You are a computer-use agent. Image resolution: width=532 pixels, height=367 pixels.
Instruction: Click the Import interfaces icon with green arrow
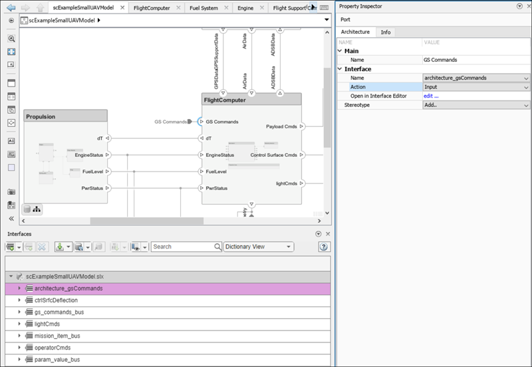59,247
